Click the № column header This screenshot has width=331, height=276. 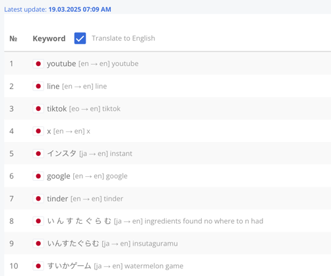click(13, 38)
